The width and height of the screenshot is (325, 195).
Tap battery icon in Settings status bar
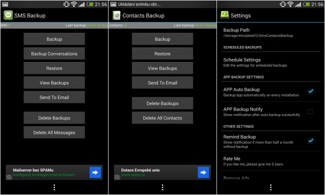(306, 4)
